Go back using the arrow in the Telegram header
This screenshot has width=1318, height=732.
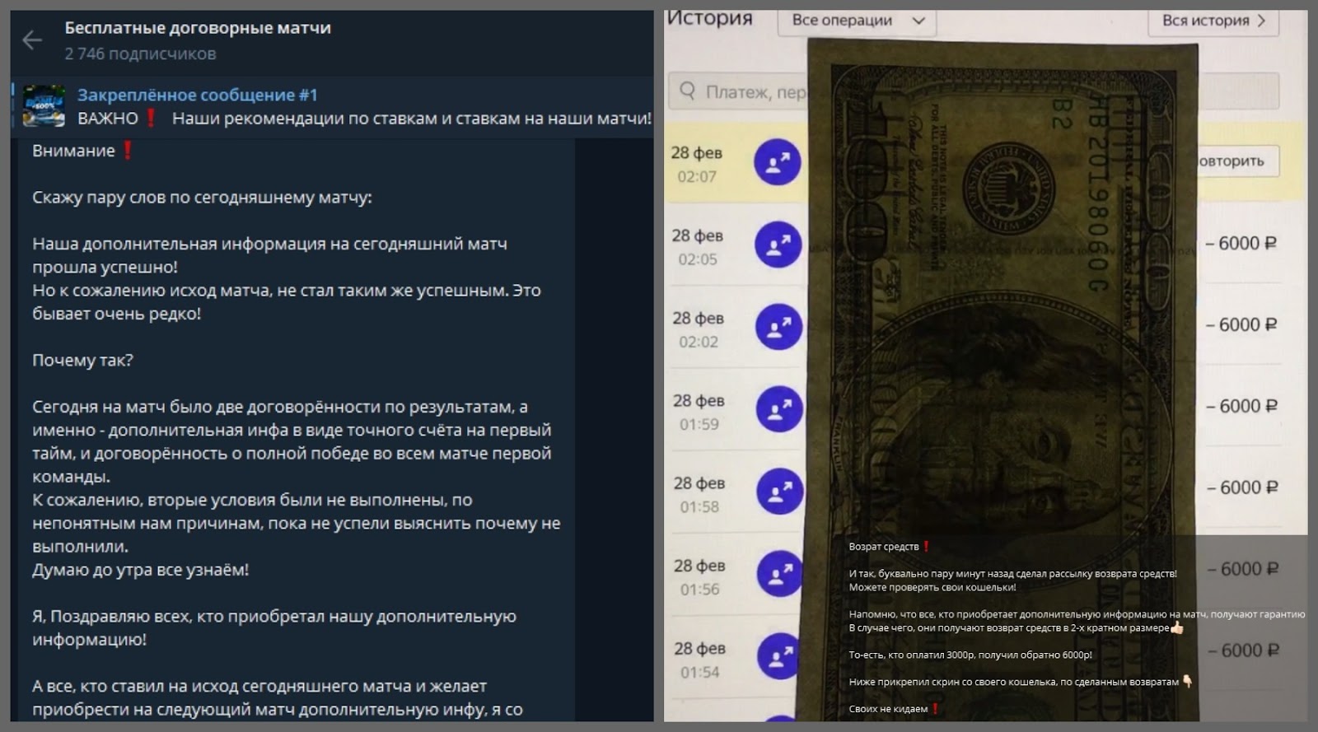[32, 40]
